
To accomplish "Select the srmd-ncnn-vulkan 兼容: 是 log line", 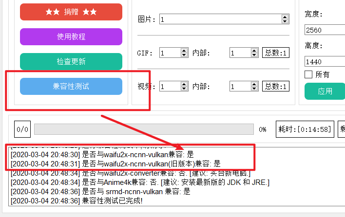I will [x=100, y=192].
